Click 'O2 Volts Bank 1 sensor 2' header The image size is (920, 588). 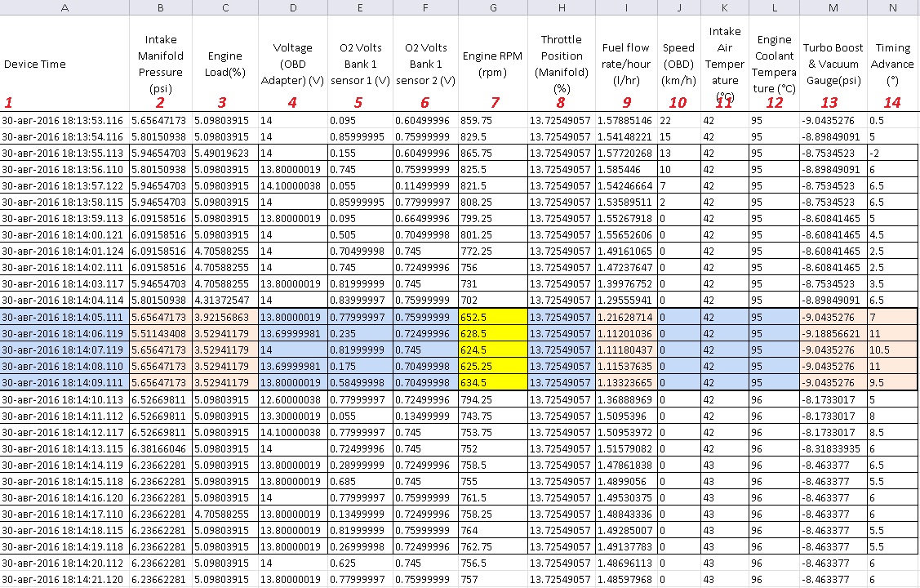click(x=425, y=64)
